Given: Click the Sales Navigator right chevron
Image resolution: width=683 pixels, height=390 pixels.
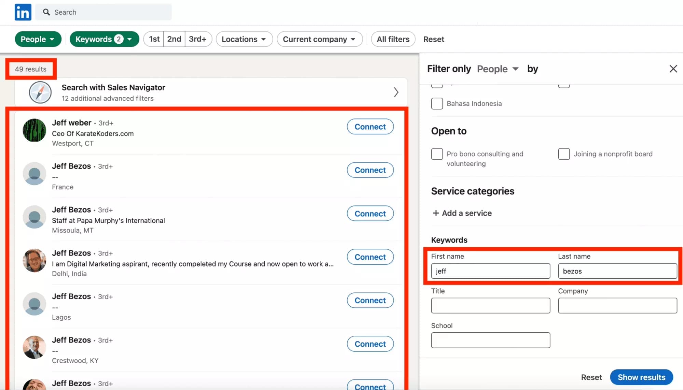Looking at the screenshot, I should pyautogui.click(x=396, y=92).
